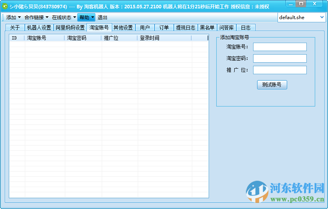Go to the 订单 tab
This screenshot has width=328, height=209.
(164, 28)
